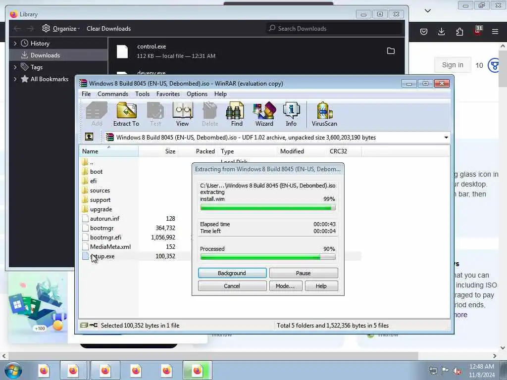Click the Search Downloads field
This screenshot has width=507, height=380.
[334, 28]
